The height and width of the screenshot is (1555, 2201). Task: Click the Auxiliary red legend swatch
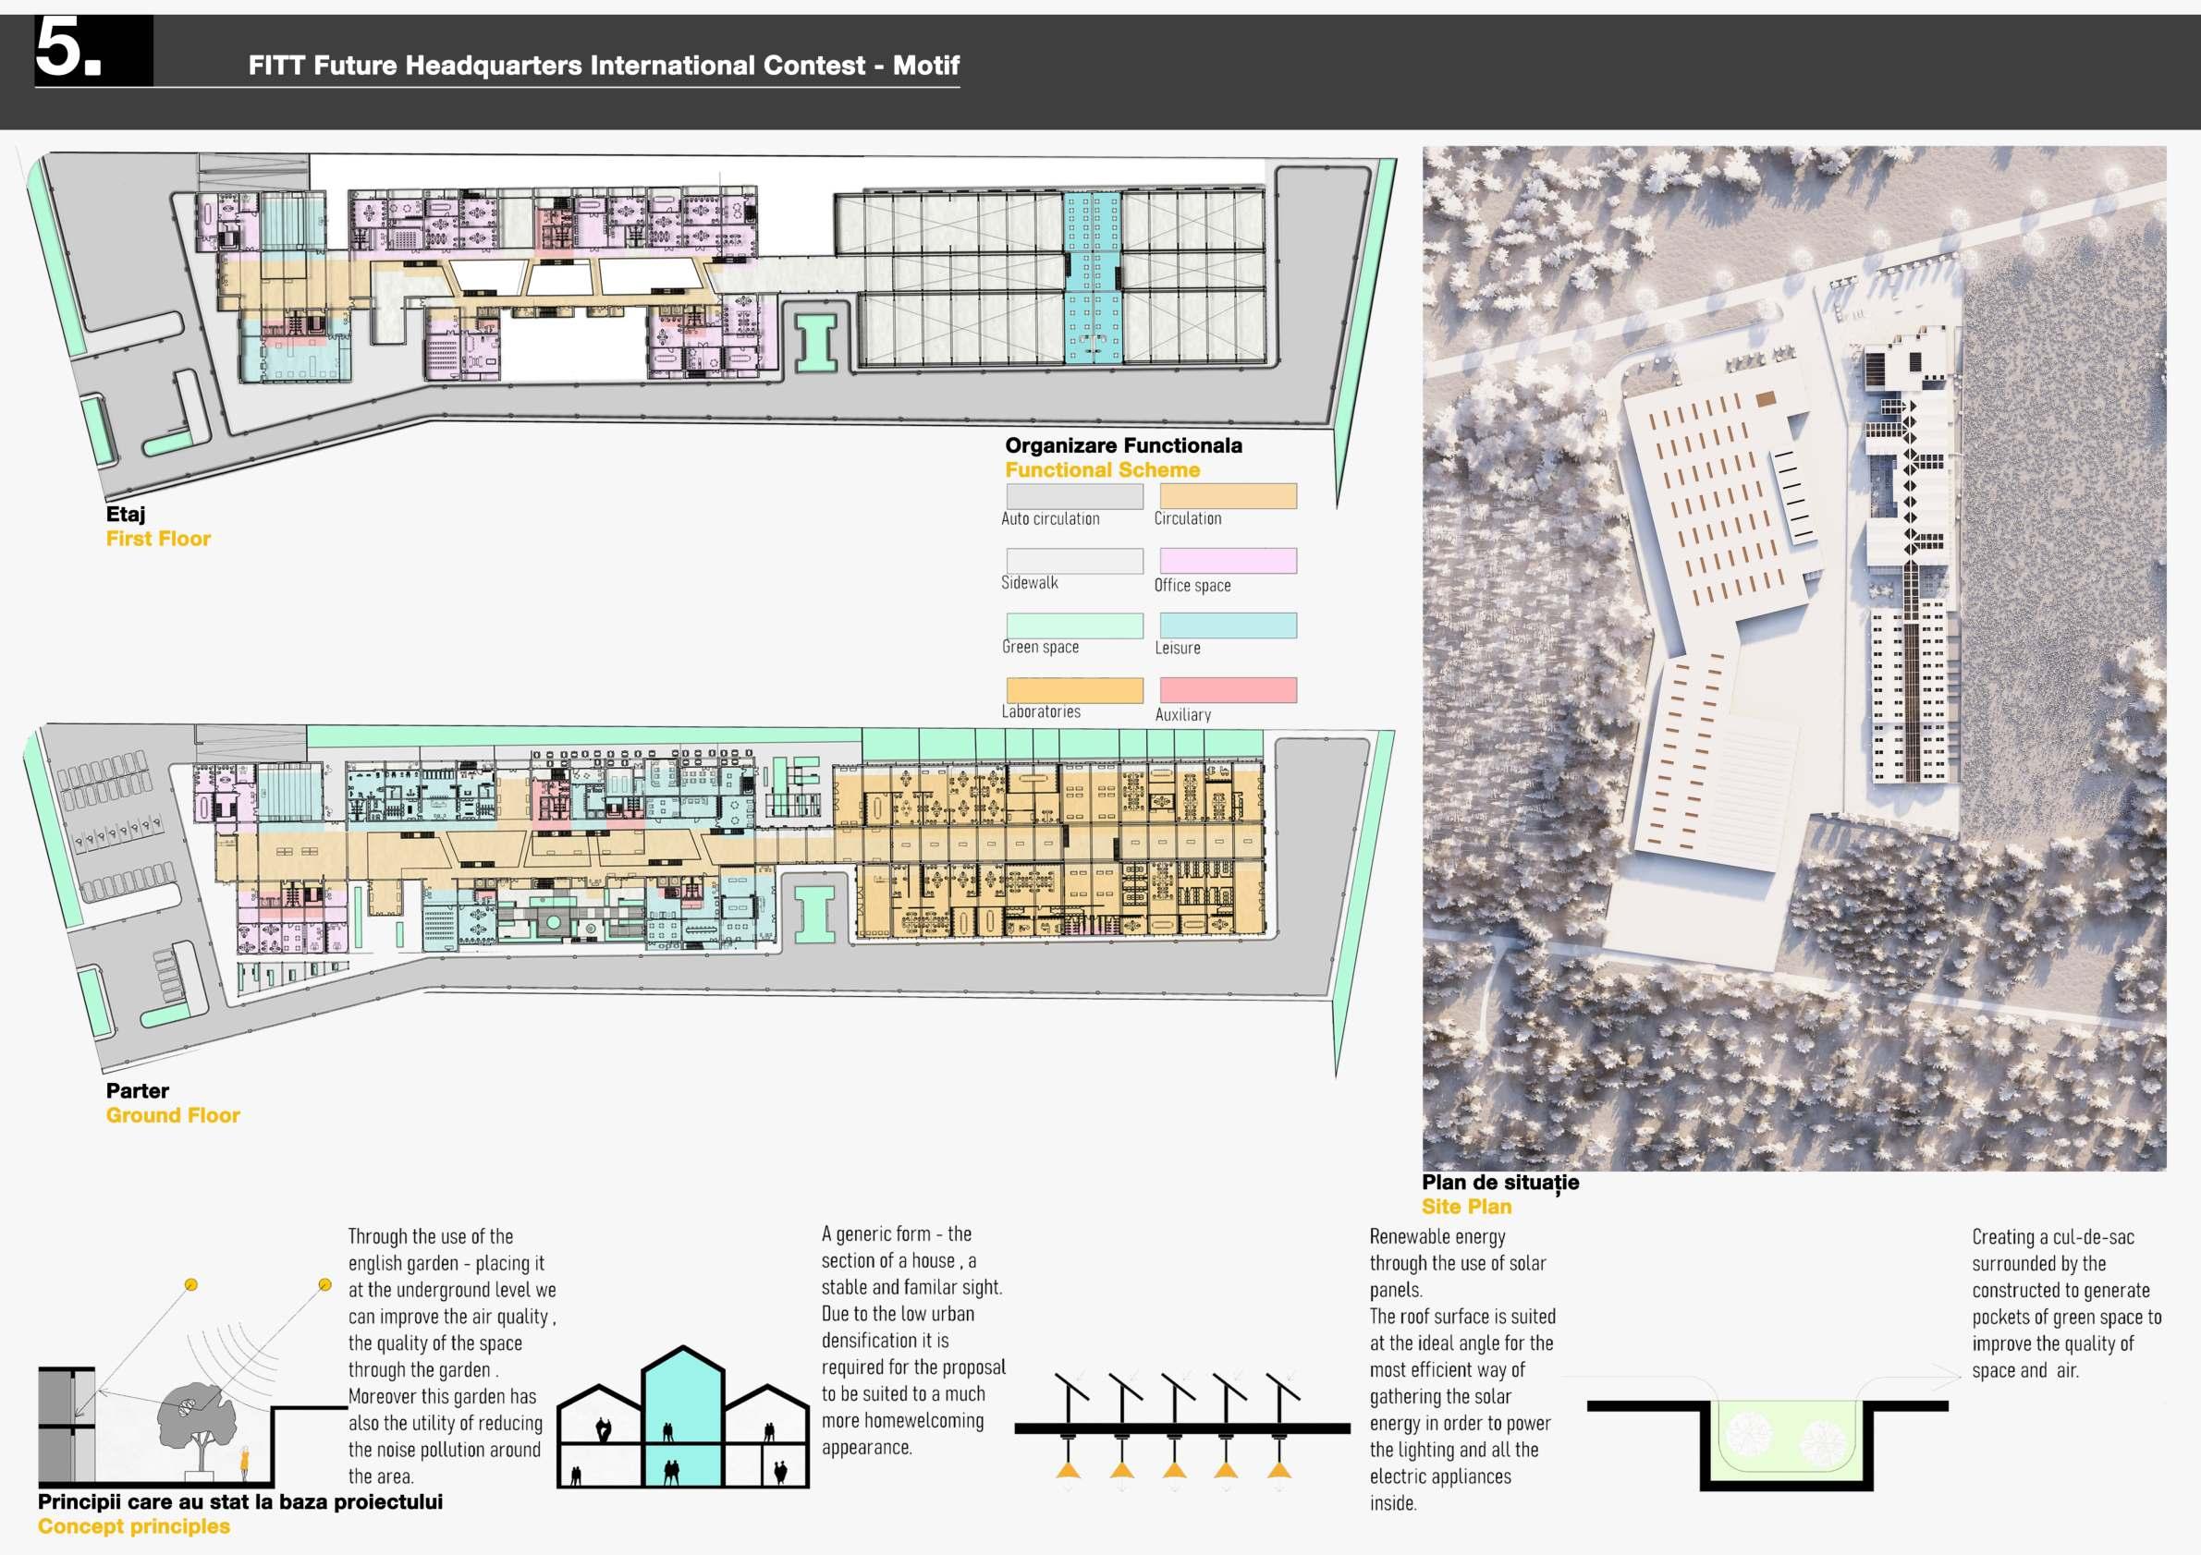click(1227, 690)
